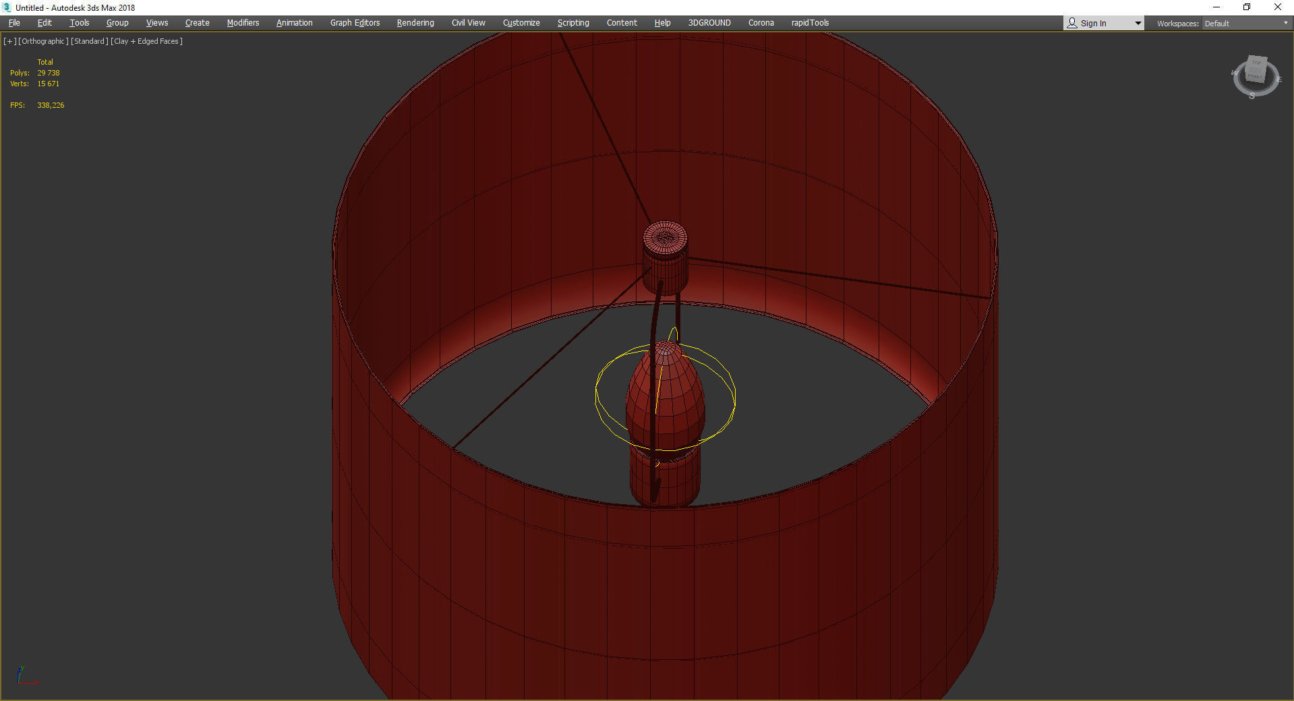Open the Group menu
This screenshot has height=701, width=1294.
coord(117,23)
